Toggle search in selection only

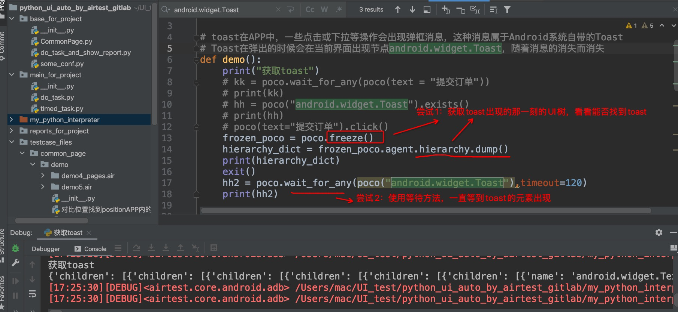[x=427, y=10]
